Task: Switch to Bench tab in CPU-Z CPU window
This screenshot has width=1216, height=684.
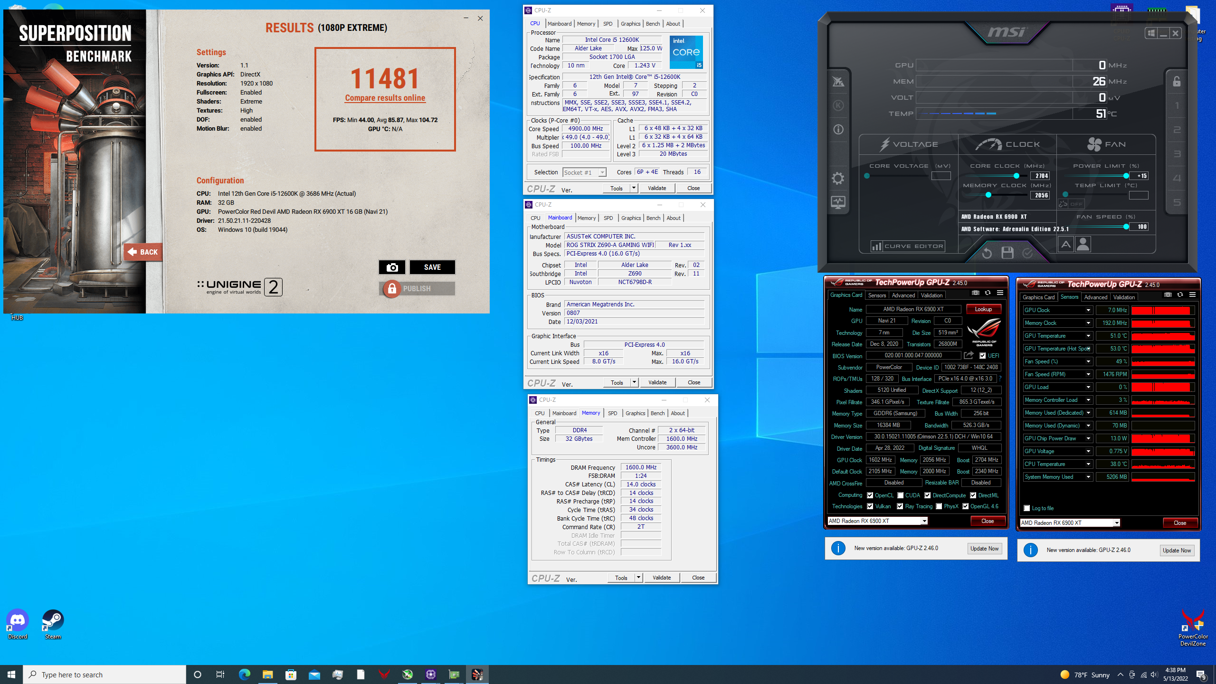Action: (x=653, y=24)
